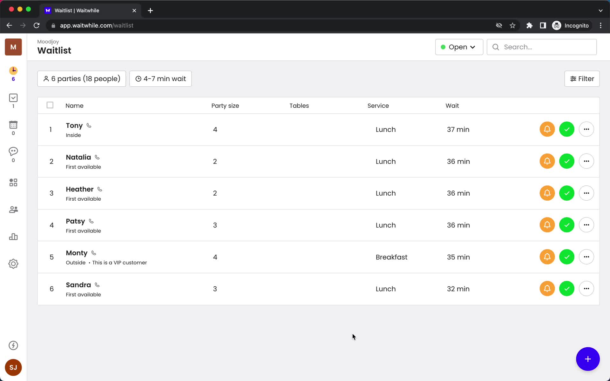Click the 6 parties button to filter
Image resolution: width=610 pixels, height=381 pixels.
[82, 78]
